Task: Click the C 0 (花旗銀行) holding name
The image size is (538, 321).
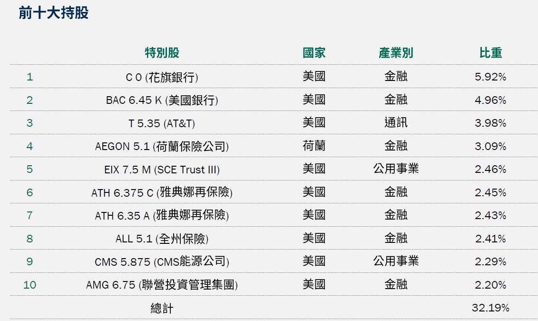Action: click(x=162, y=77)
